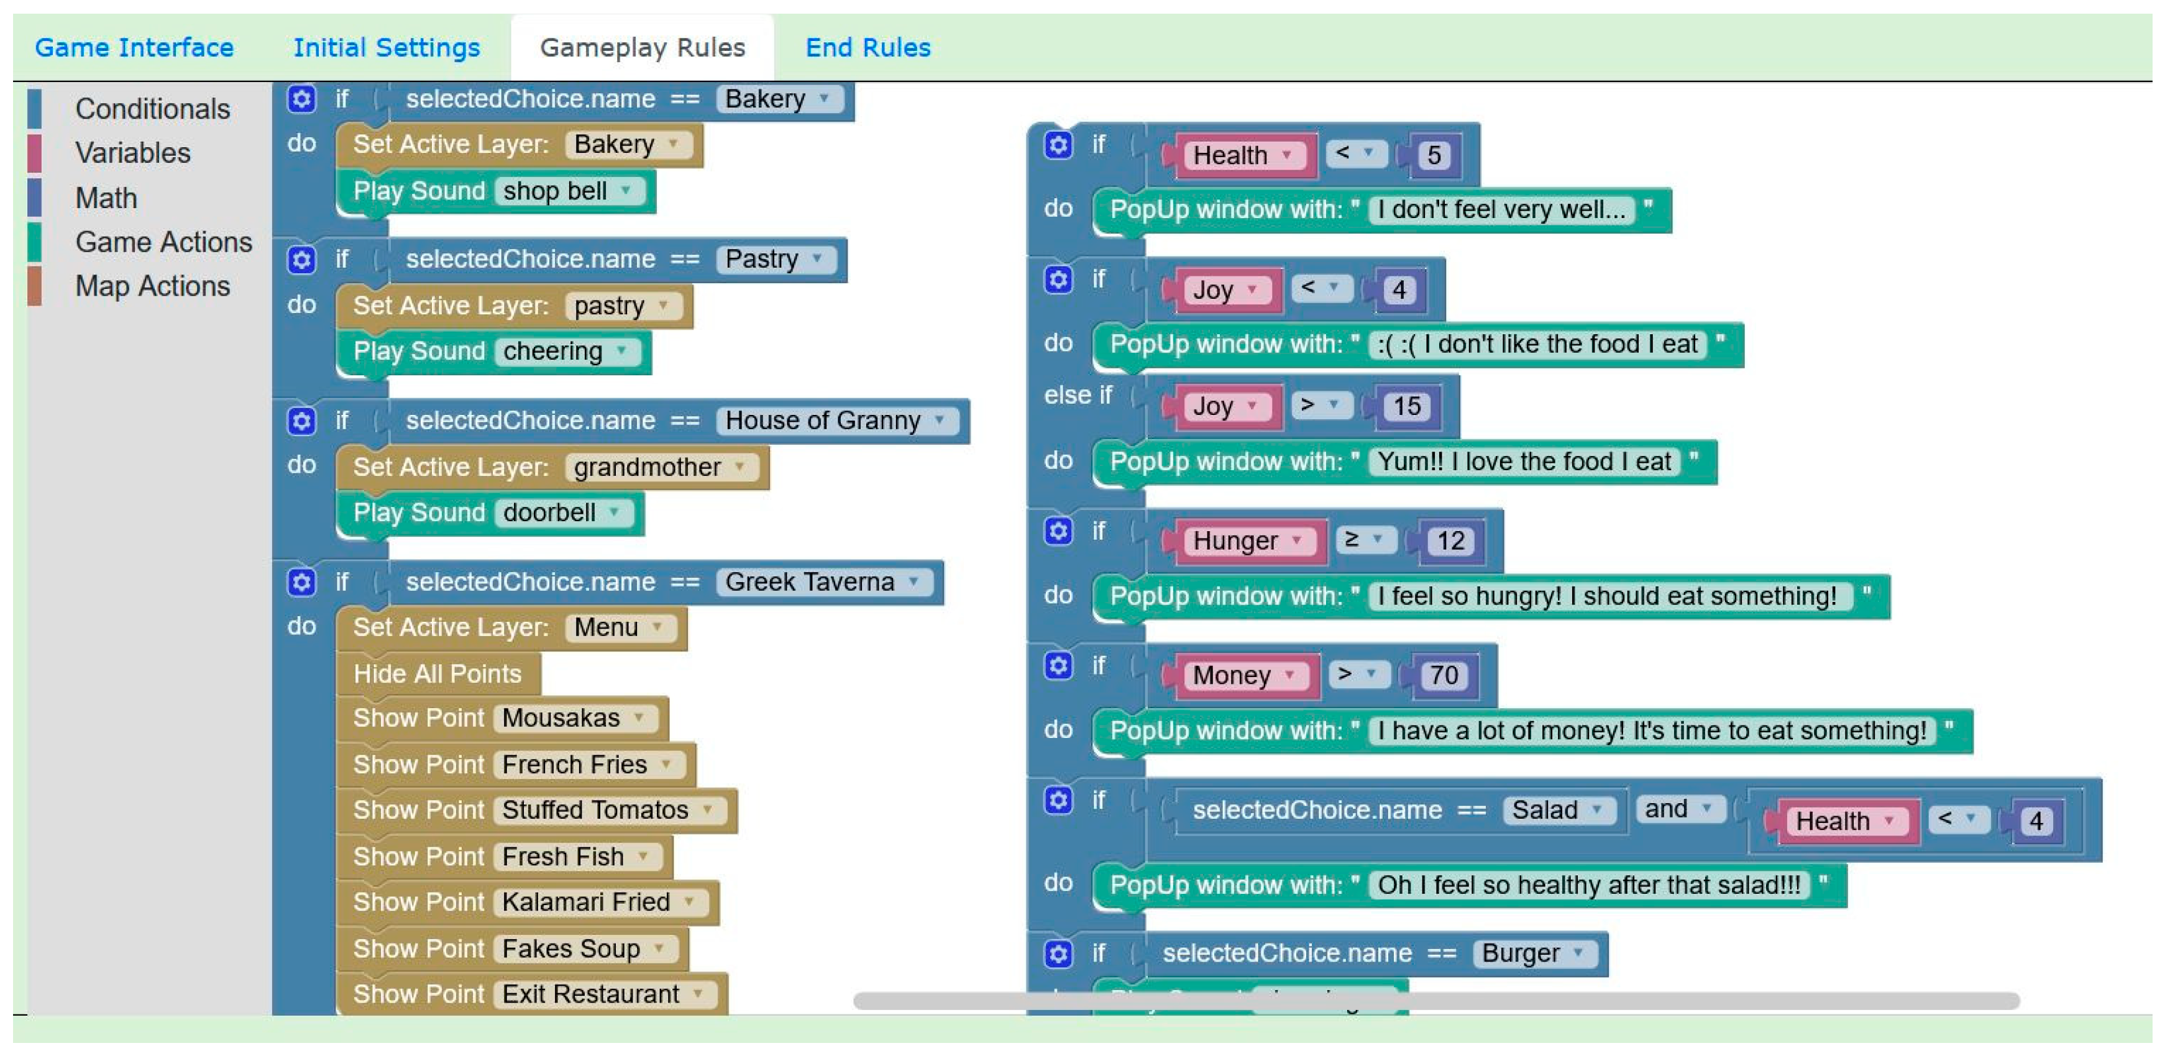Image resolution: width=2165 pixels, height=1056 pixels.
Task: Click gear icon on Money if block
Action: 1057,666
